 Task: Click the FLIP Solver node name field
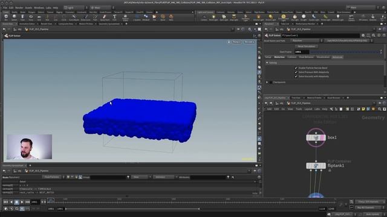pyautogui.click(x=320, y=36)
